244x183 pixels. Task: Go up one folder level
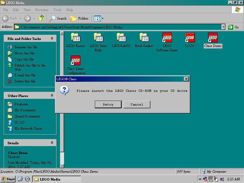(x=41, y=18)
